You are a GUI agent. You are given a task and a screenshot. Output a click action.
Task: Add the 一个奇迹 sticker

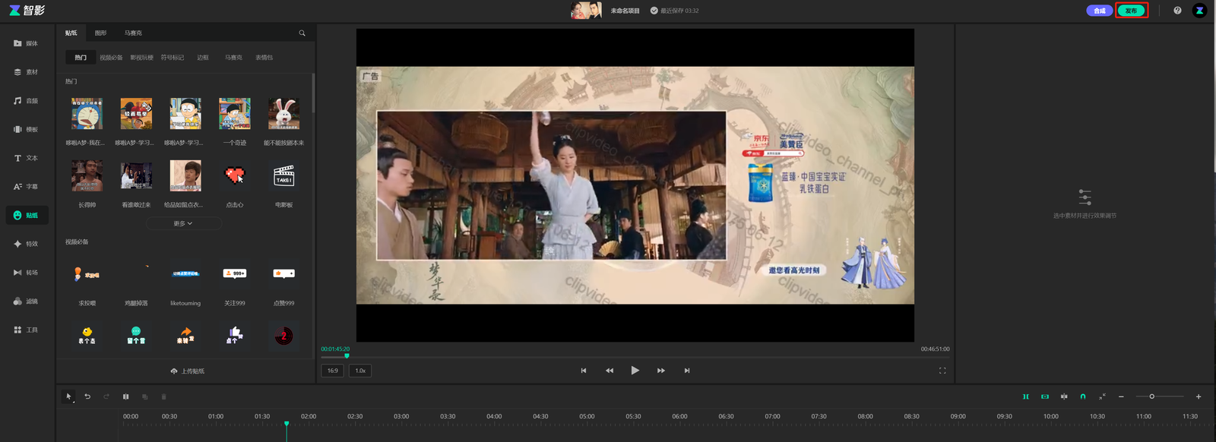click(x=235, y=114)
